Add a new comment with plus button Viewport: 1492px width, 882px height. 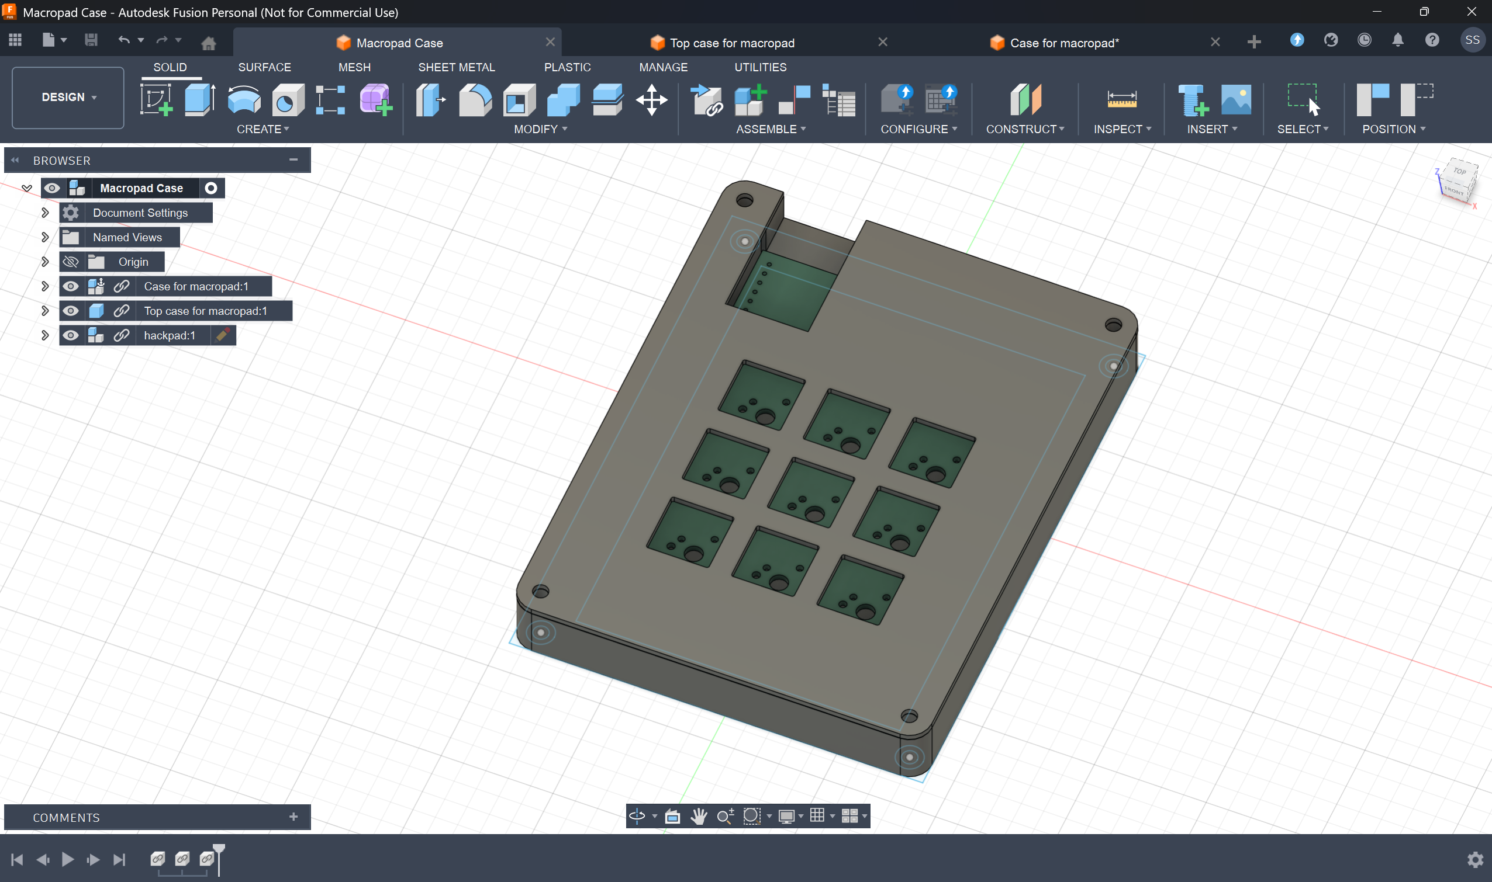pyautogui.click(x=293, y=817)
